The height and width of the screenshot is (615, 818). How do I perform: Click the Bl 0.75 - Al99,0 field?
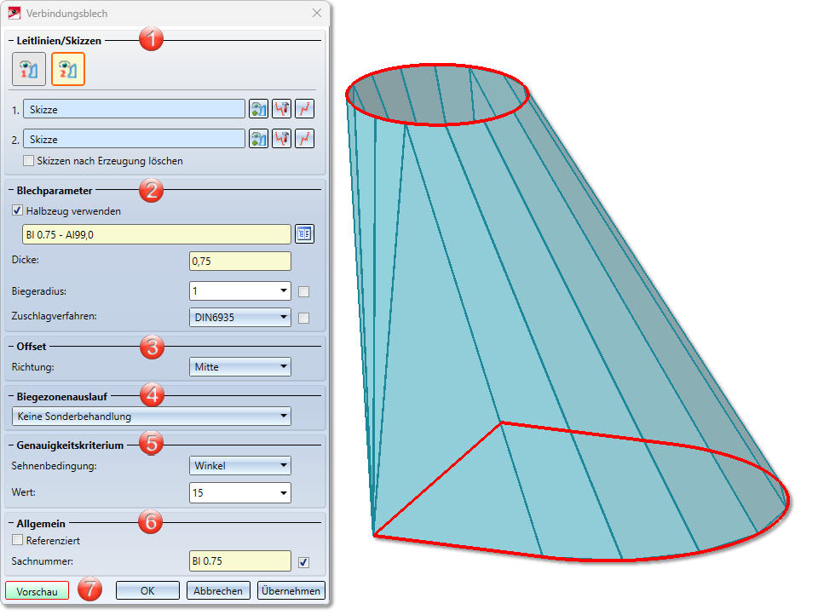[157, 234]
